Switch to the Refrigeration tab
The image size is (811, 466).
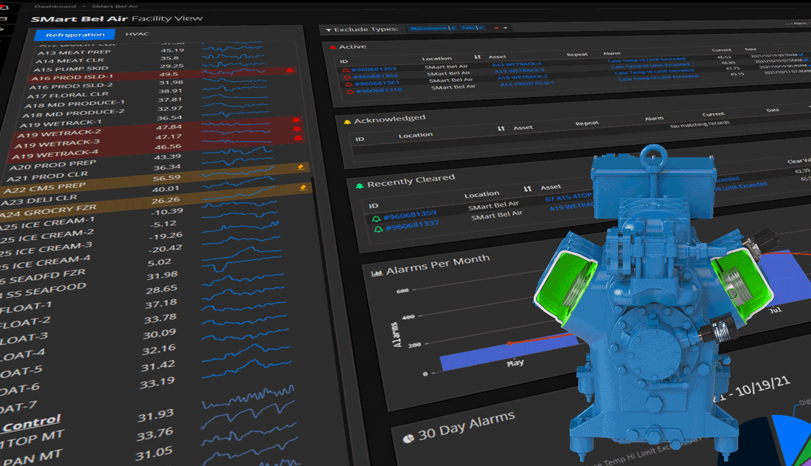[75, 34]
